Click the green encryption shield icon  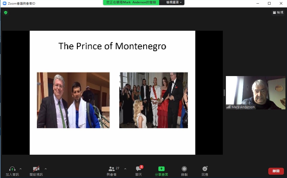point(6,13)
